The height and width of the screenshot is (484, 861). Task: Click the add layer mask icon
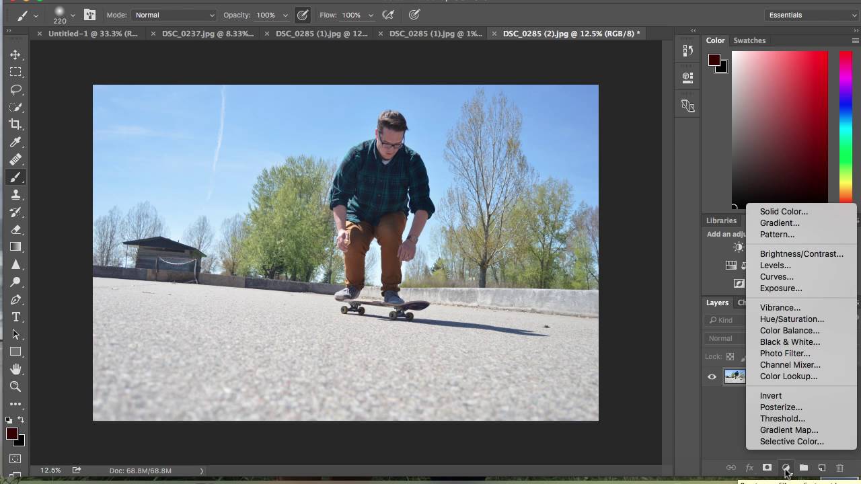pyautogui.click(x=767, y=468)
